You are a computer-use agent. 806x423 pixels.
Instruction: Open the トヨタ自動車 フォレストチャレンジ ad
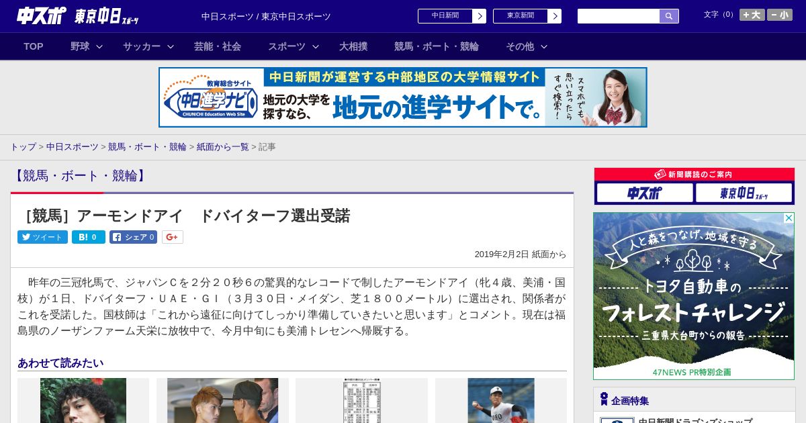(x=694, y=296)
